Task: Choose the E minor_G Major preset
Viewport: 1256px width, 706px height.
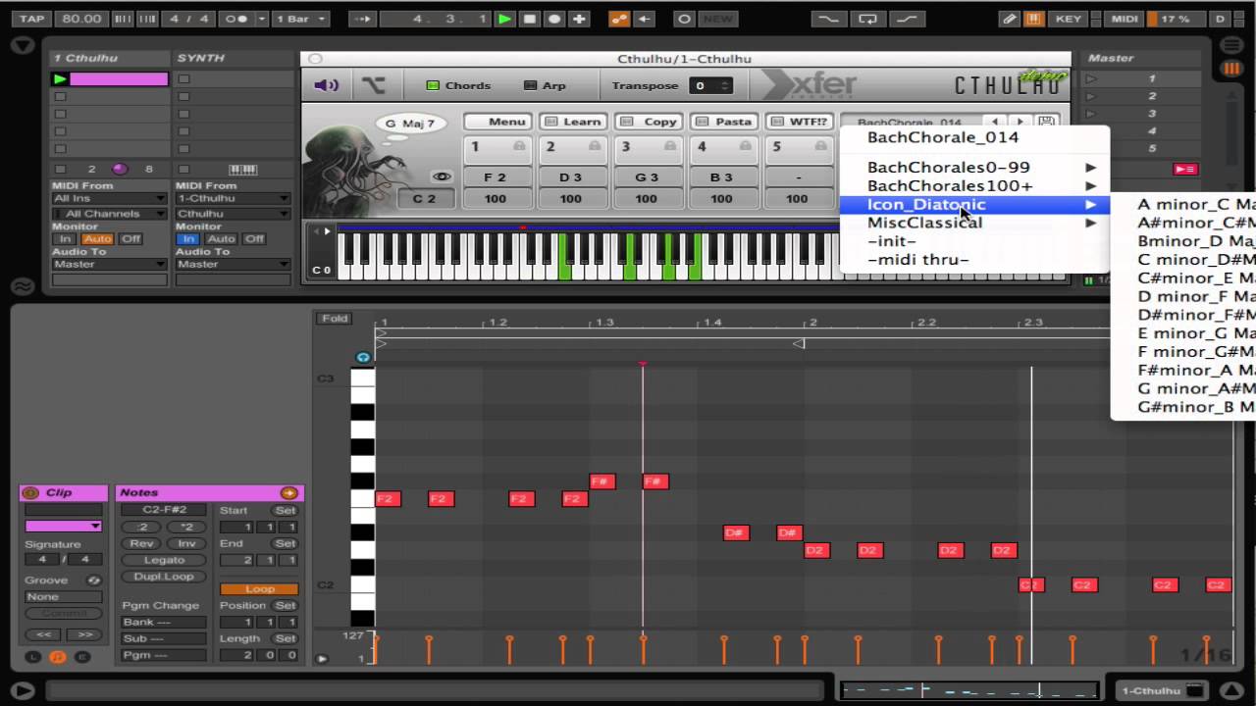Action: pos(1183,333)
